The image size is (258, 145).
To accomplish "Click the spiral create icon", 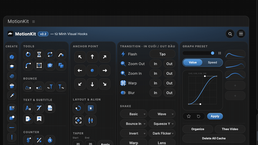I will [12, 76].
